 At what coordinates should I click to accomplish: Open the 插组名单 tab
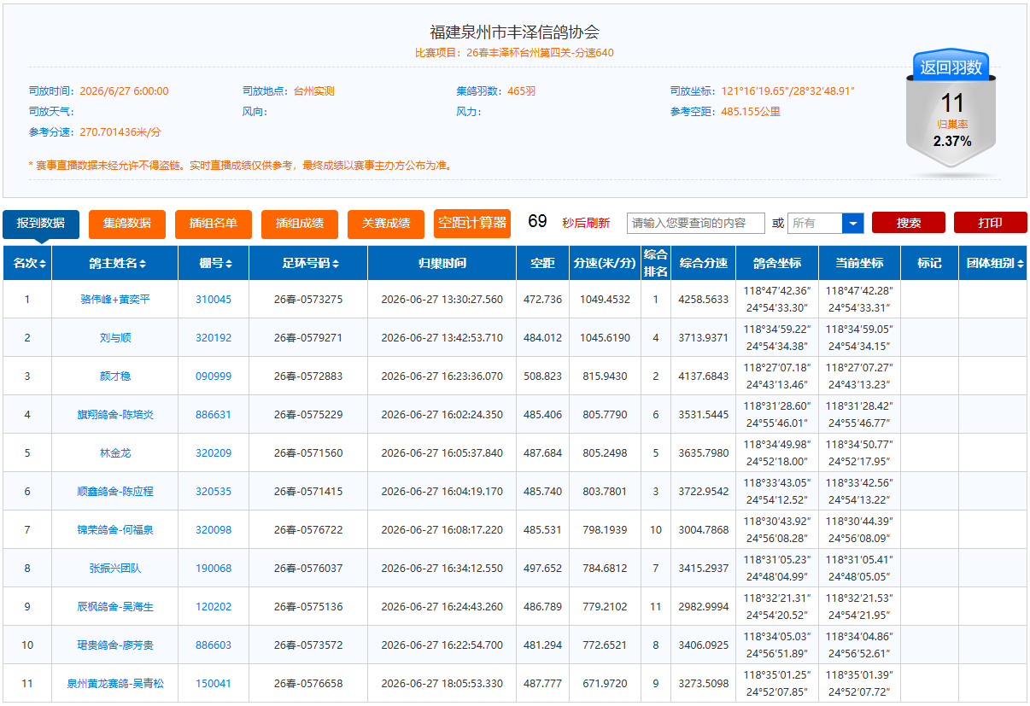coord(214,224)
